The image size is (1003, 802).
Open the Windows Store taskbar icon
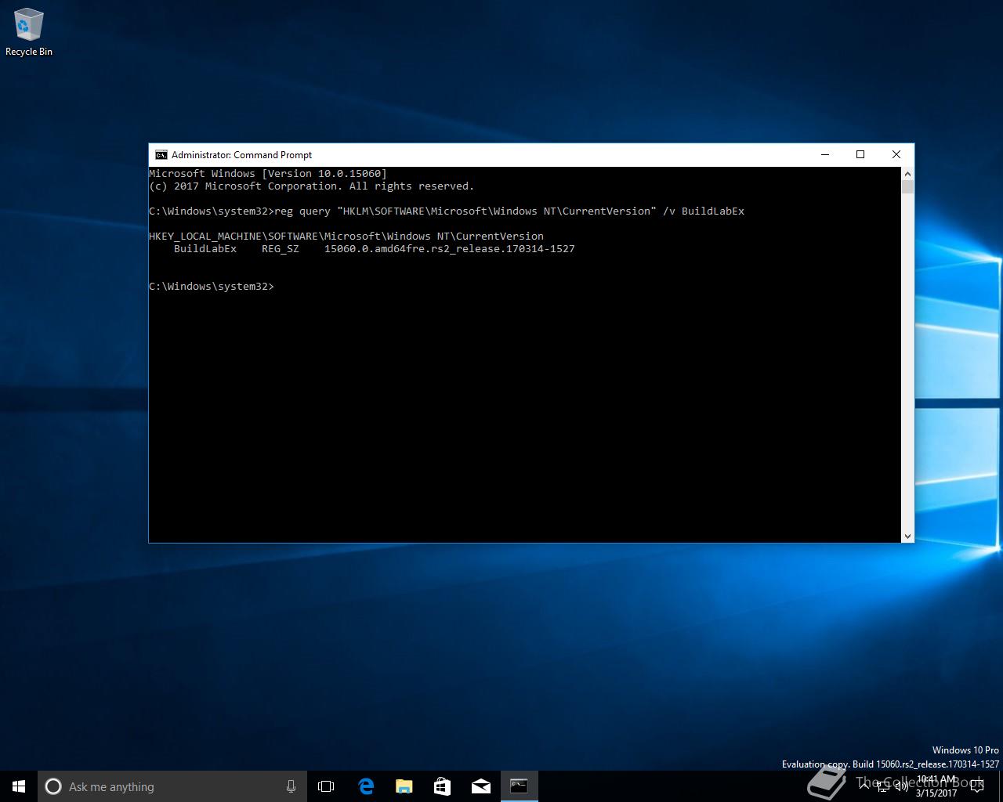[x=442, y=786]
